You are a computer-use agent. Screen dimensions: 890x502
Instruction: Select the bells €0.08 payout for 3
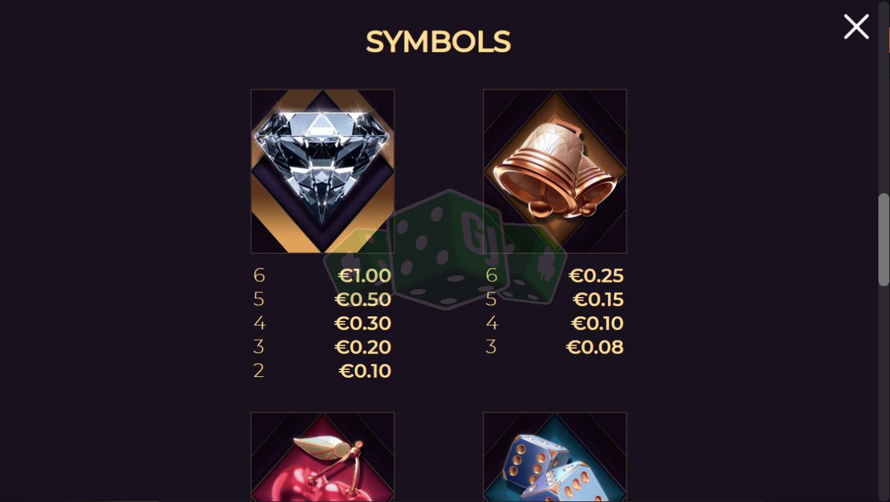coord(595,347)
